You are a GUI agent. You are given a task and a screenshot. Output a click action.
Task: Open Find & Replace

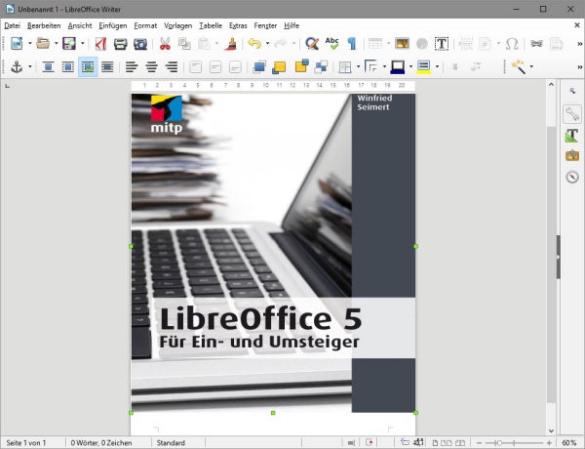point(312,44)
